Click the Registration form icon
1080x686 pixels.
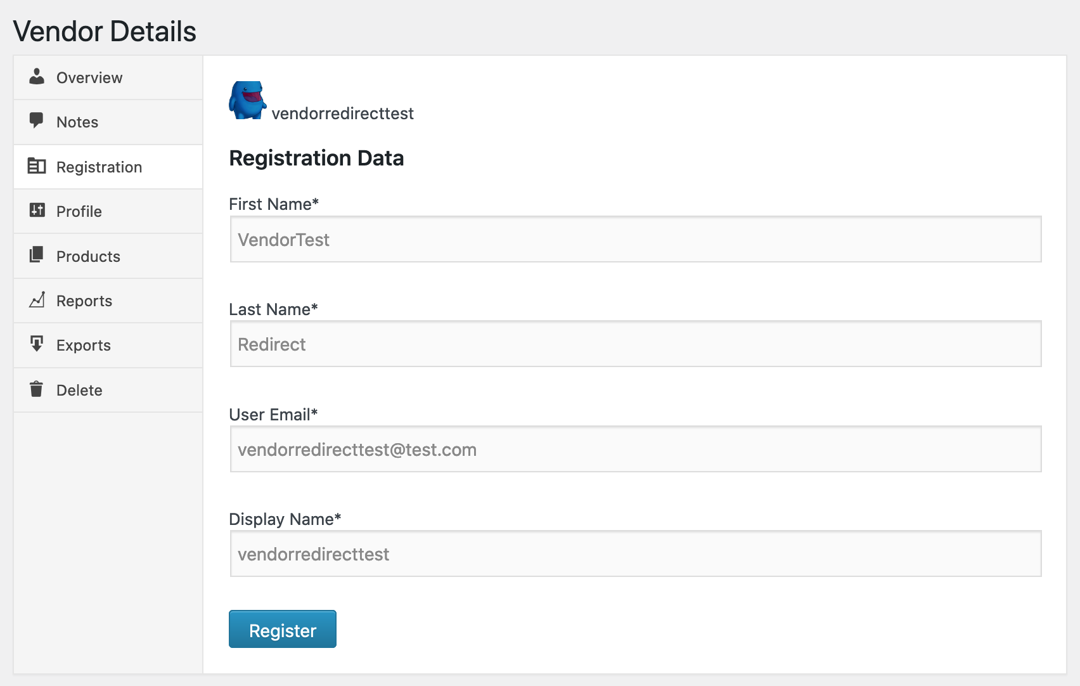(x=37, y=166)
